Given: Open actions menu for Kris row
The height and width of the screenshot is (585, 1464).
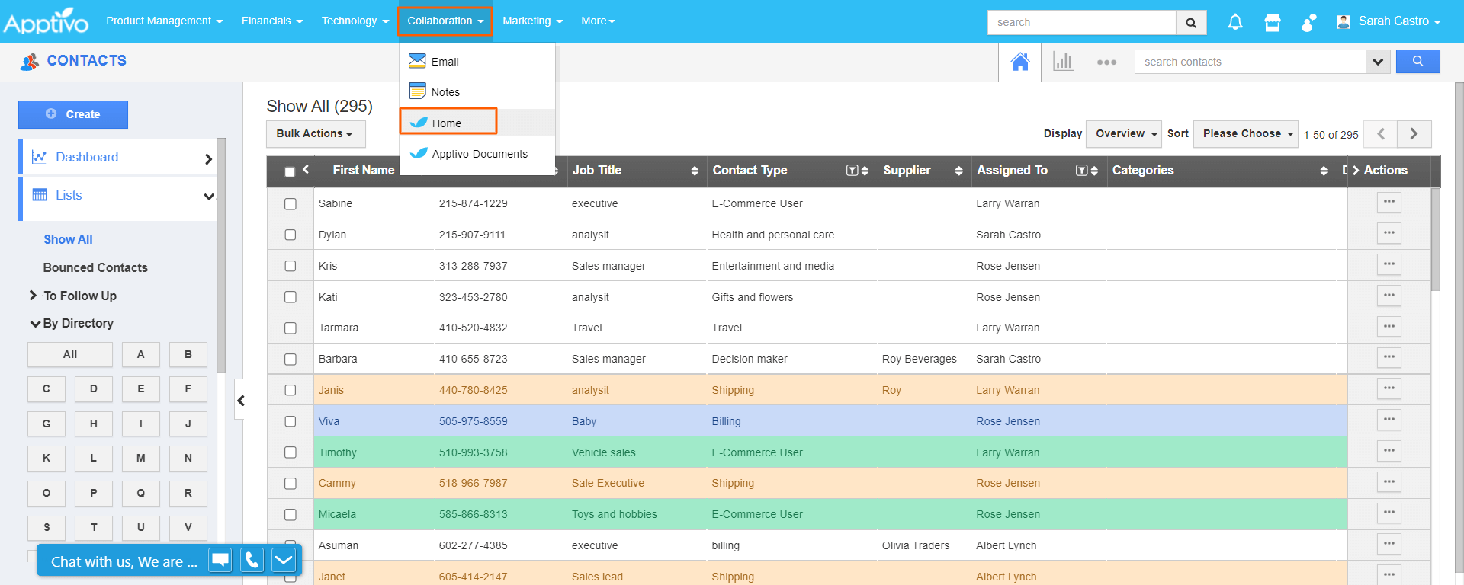Looking at the screenshot, I should click(x=1389, y=265).
